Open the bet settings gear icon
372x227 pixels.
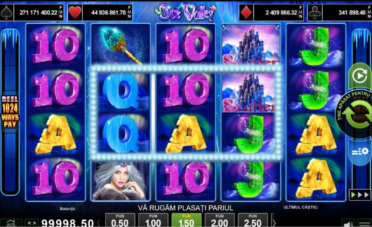point(360,152)
